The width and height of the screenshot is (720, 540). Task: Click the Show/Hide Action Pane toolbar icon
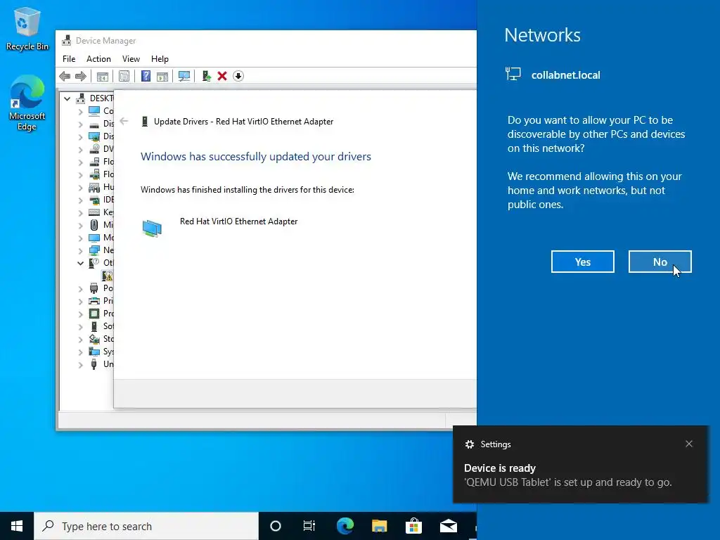162,76
